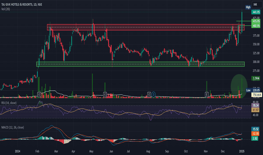Image resolution: width=263 pixels, height=155 pixels.
Task: Click the Mar label on time axis
Action: [56, 151]
